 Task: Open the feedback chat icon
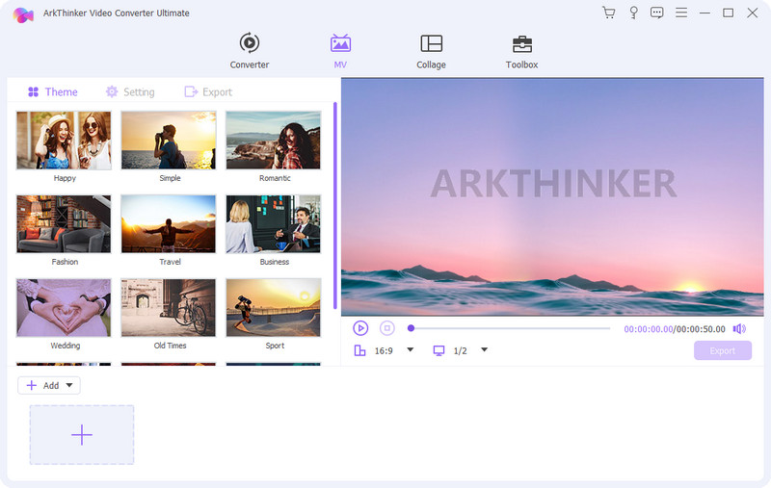coord(656,13)
